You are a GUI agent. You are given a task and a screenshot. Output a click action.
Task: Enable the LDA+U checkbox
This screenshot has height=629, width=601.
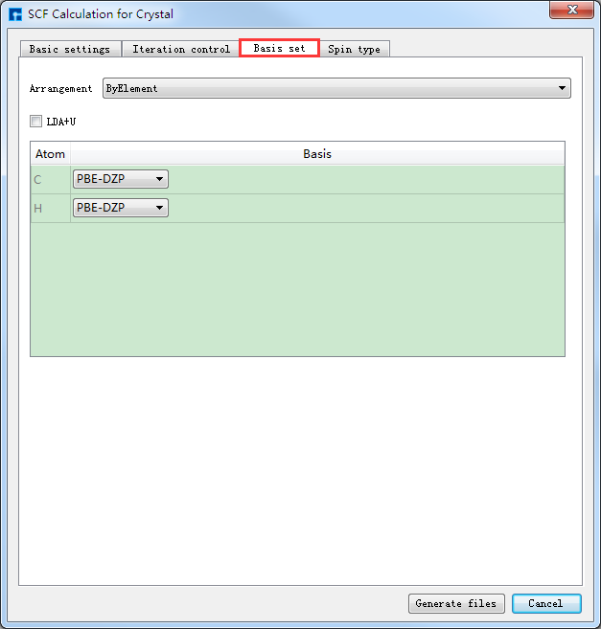pos(36,122)
